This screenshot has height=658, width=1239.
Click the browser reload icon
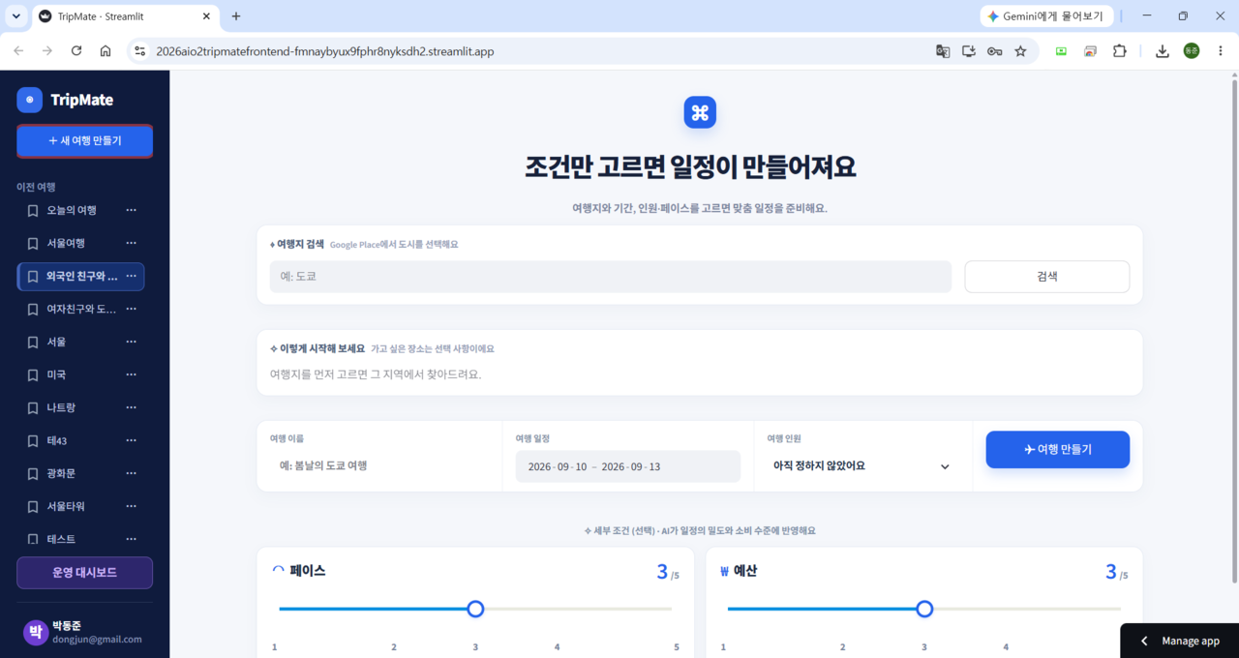click(x=76, y=51)
